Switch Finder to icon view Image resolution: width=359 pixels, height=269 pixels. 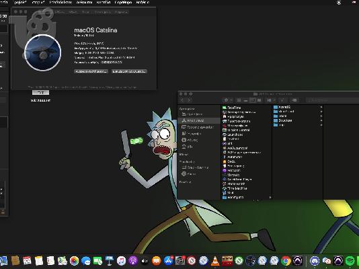pyautogui.click(x=239, y=100)
